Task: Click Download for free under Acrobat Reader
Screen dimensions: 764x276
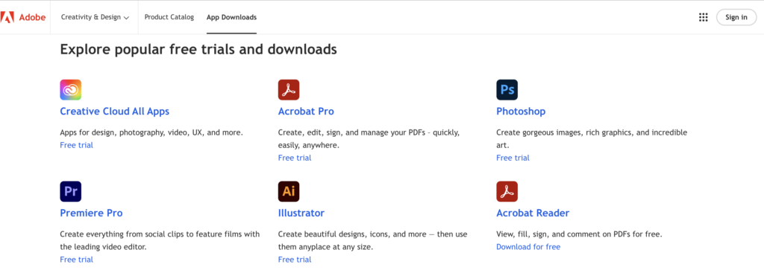Action: coord(528,246)
